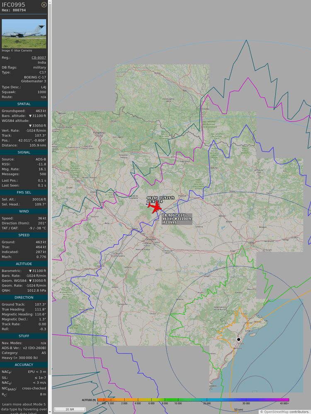The height and width of the screenshot is (414, 311).
Task: Click the DB flags military value
Action: pyautogui.click(x=40, y=67)
